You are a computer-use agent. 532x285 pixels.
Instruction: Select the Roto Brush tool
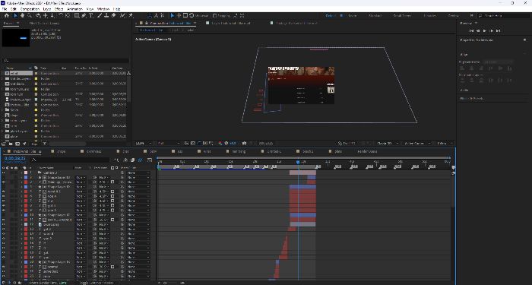coord(122,16)
